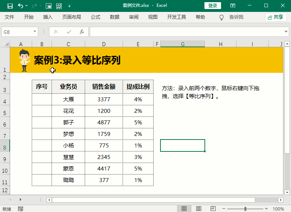
Task: Switch to Normal view in status bar
Action: tap(184, 209)
